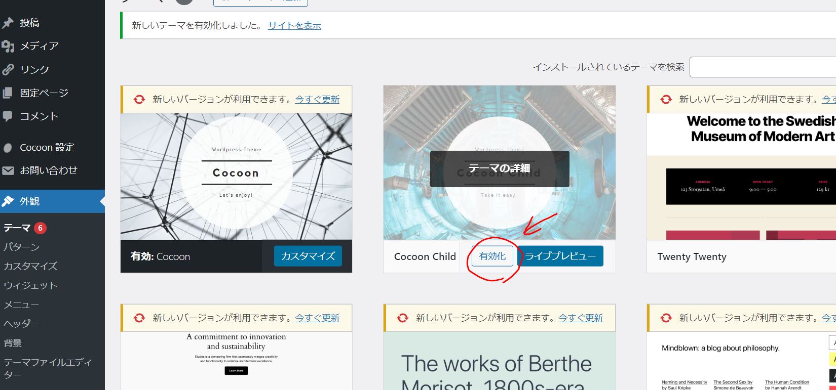Select パターン in the appearance submenu
Screen dimensions: 836x390
[21, 247]
